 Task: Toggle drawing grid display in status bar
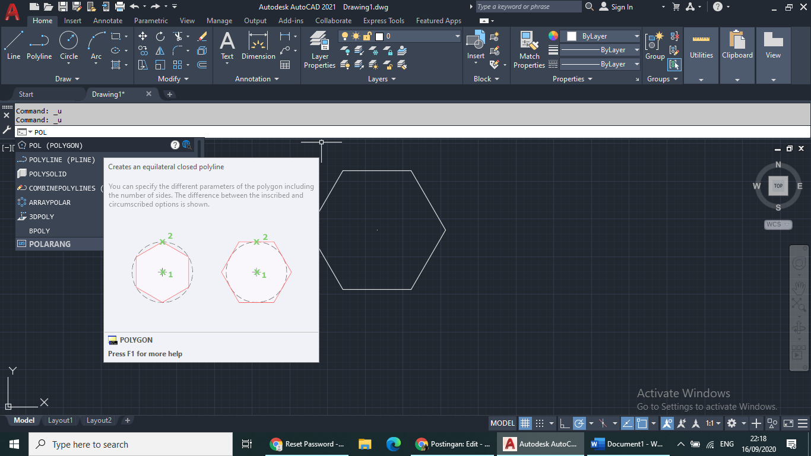coord(525,423)
